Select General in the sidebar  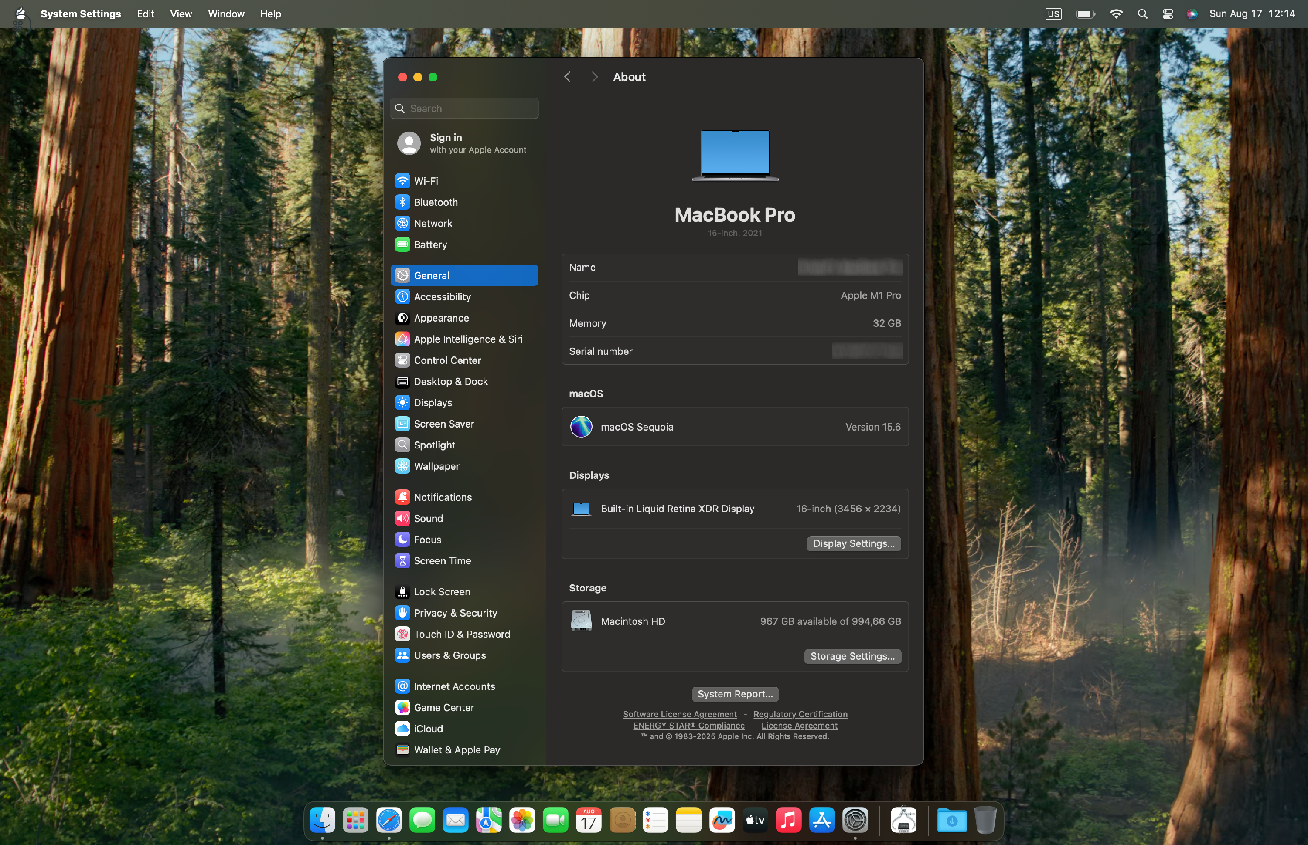click(464, 275)
